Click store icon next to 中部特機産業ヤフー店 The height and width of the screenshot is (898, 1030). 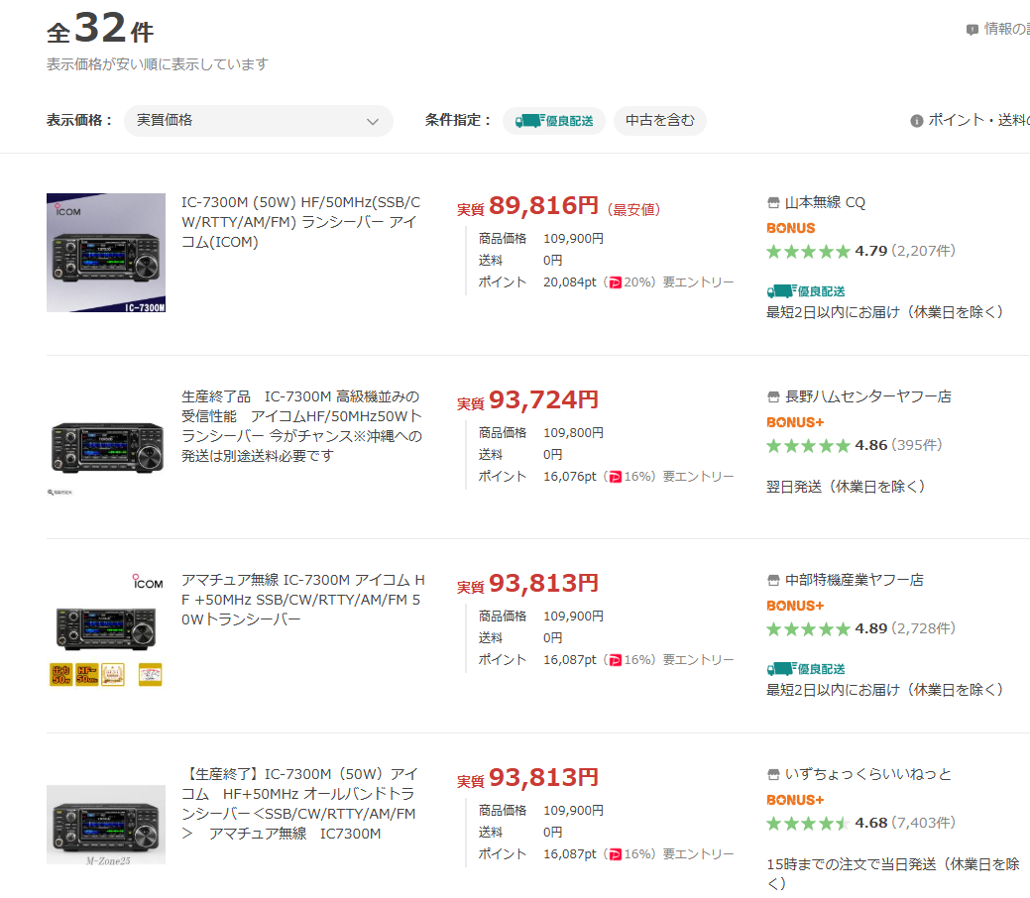click(x=774, y=580)
